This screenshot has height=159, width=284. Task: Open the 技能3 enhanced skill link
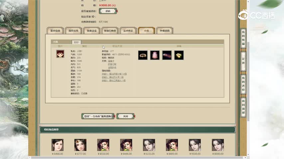tap(113, 80)
